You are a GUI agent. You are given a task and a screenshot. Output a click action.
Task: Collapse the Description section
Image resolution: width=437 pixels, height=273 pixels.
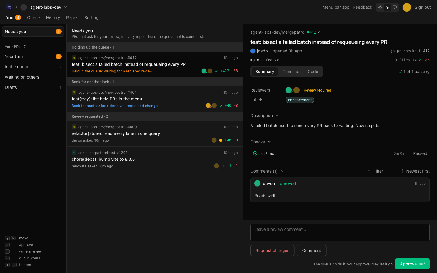(x=265, y=116)
